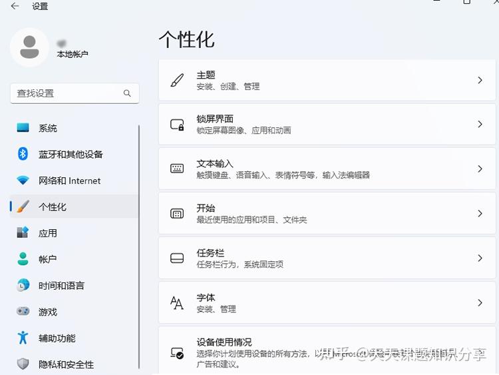Screen dimensions: 499x375
Task: Click the device usage icon beside 设备使用情况
Action: (x=177, y=353)
